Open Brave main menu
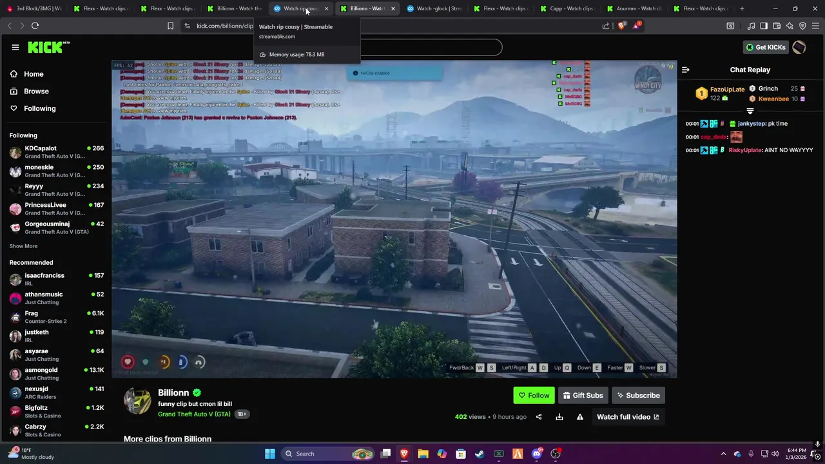This screenshot has height=464, width=825. (816, 26)
